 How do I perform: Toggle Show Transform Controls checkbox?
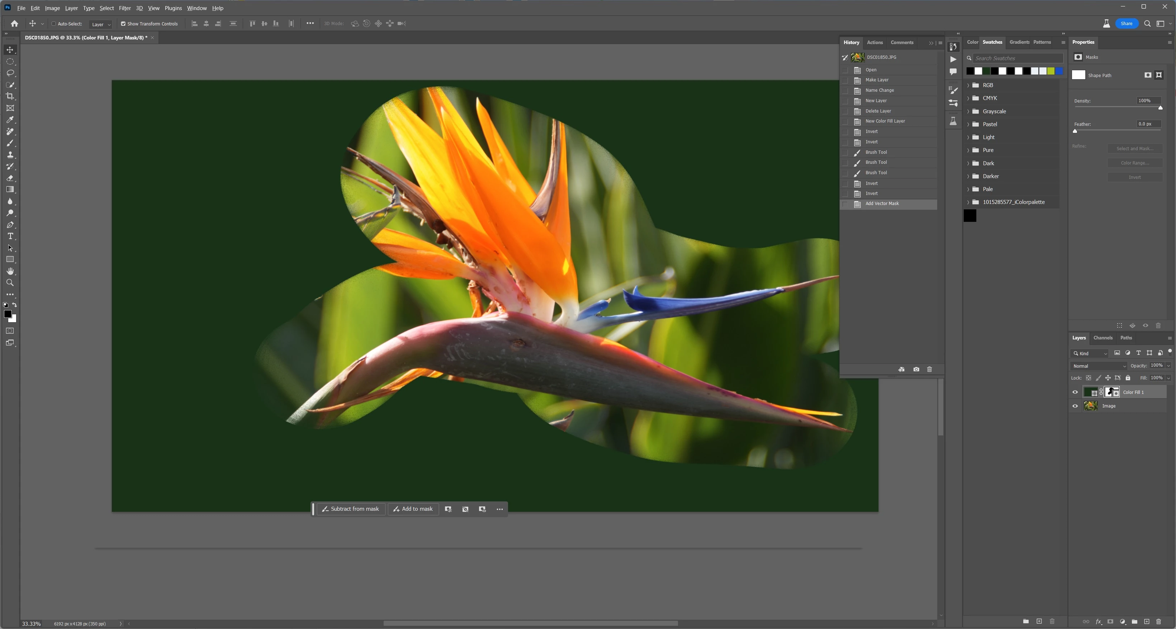(123, 24)
